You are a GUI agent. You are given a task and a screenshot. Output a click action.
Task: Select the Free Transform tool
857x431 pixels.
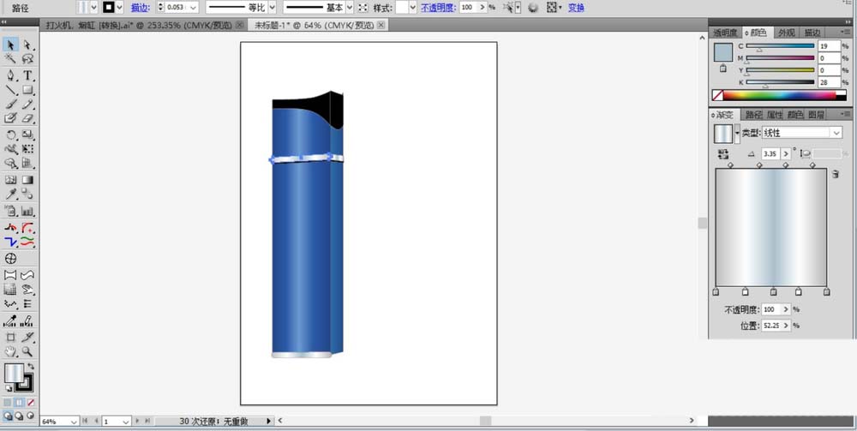(x=27, y=148)
